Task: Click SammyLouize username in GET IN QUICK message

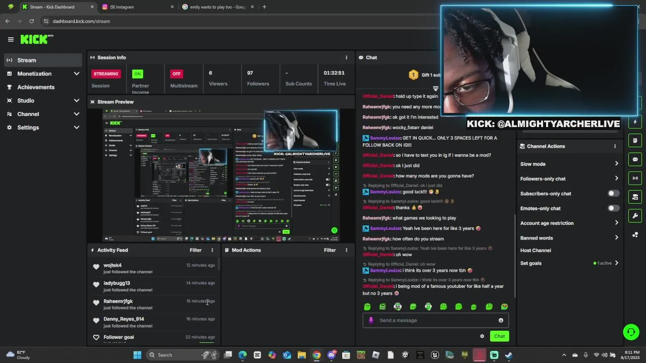Action: click(385, 138)
